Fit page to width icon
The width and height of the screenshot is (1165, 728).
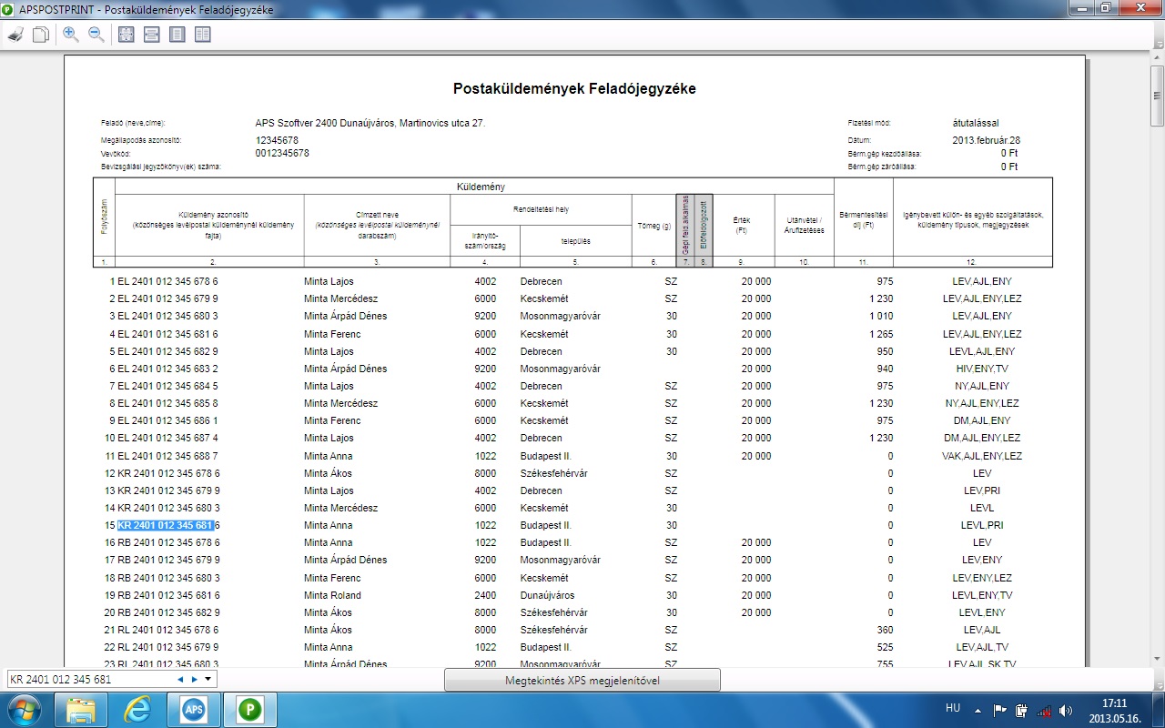point(152,35)
